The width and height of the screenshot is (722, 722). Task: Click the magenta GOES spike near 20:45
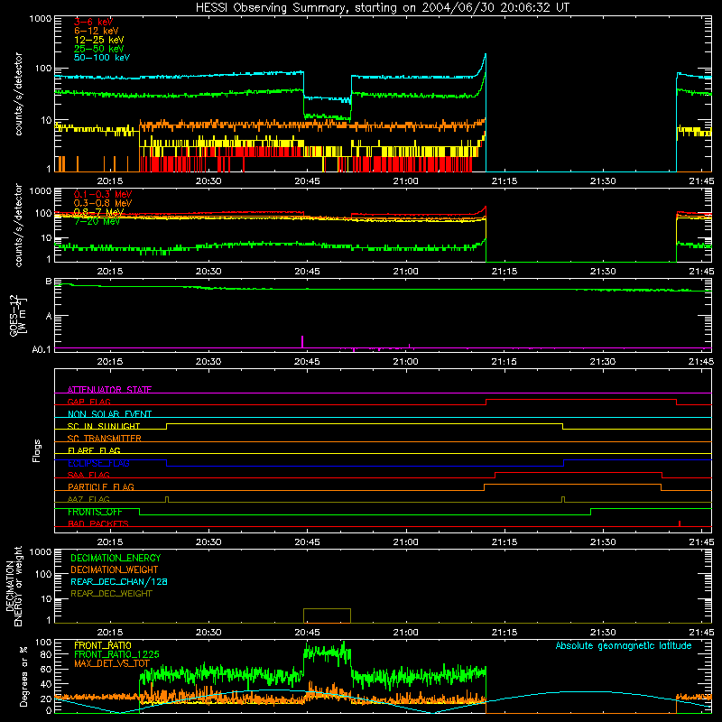coord(302,342)
